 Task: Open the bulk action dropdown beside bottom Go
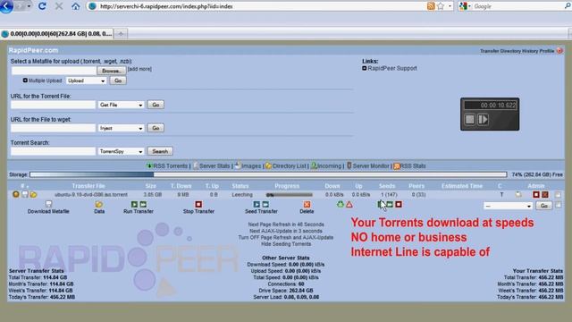click(509, 206)
